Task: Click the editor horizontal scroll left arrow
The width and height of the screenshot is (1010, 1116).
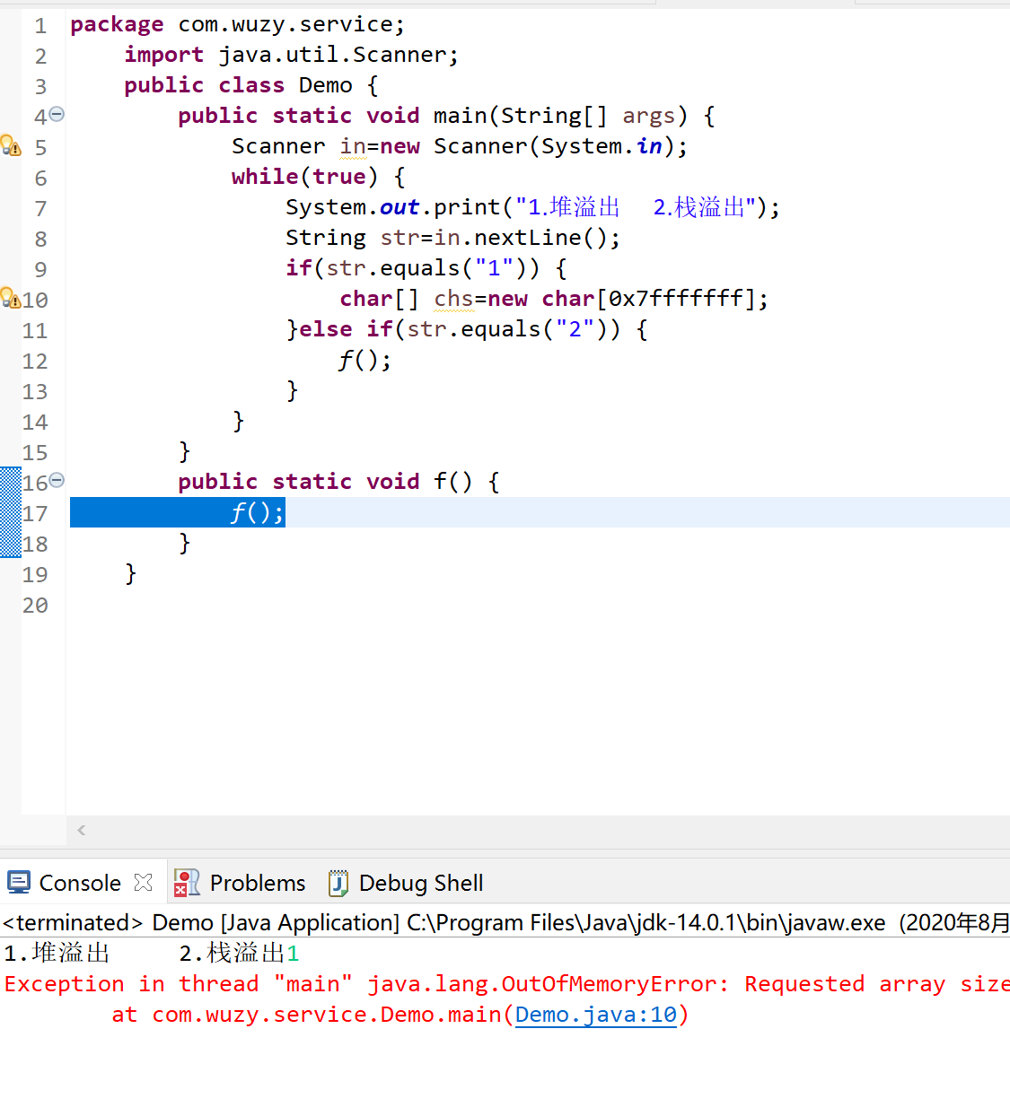Action: tap(82, 831)
